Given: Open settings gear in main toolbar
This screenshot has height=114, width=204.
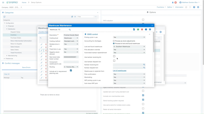Looking at the screenshot, I should click(198, 7).
